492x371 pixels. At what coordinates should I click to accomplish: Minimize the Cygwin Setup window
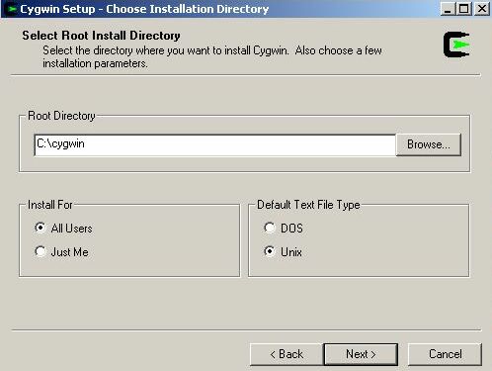point(448,9)
